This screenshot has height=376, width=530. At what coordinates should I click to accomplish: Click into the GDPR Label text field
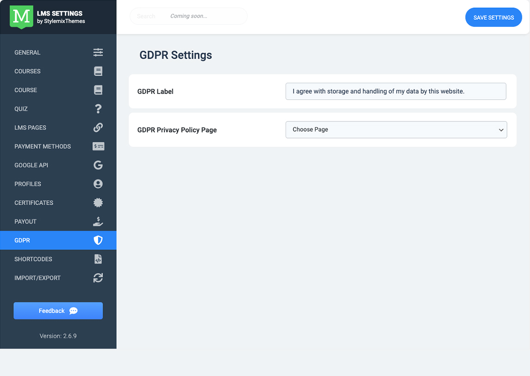click(x=396, y=91)
